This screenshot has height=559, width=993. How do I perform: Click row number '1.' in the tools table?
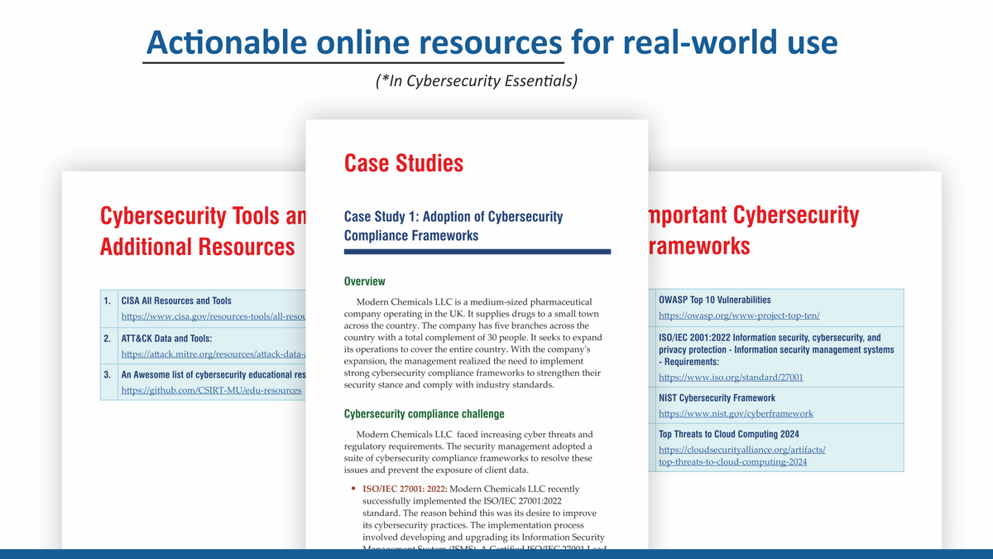point(108,301)
